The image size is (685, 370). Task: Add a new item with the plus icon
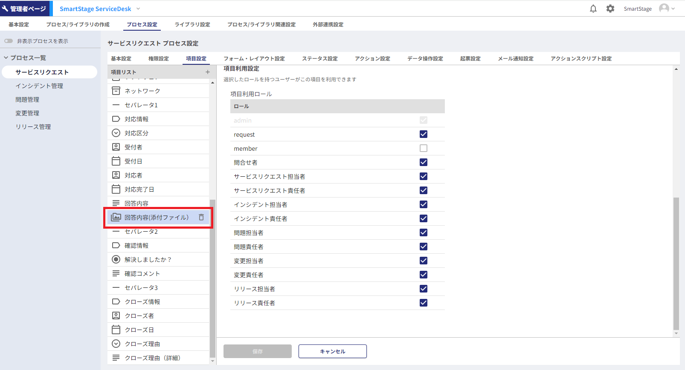point(208,72)
